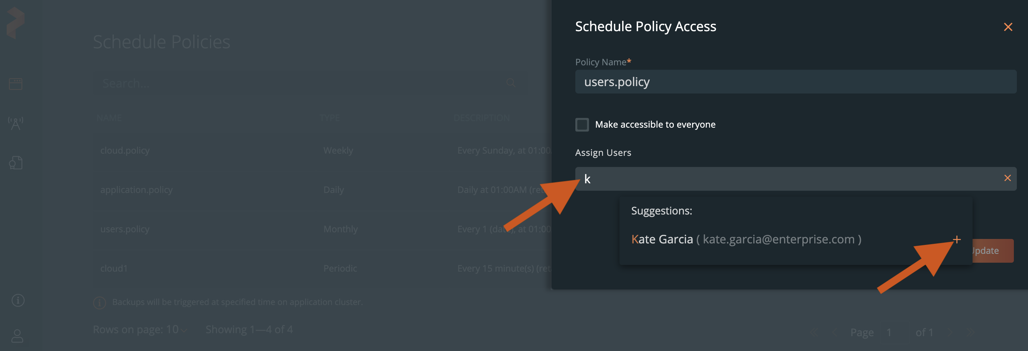Open the backups copy icon in sidebar
This screenshot has width=1028, height=351.
click(16, 163)
